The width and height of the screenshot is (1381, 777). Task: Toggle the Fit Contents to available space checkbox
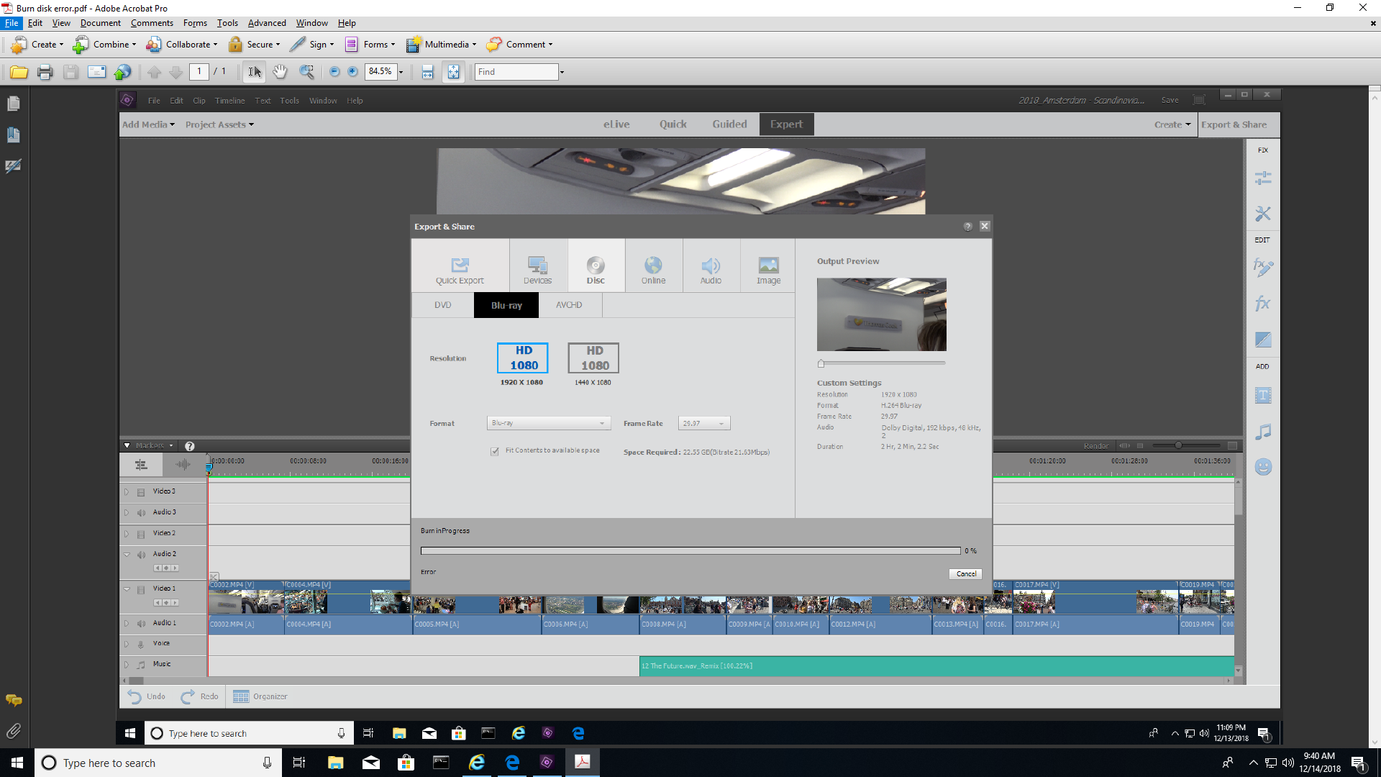(494, 451)
